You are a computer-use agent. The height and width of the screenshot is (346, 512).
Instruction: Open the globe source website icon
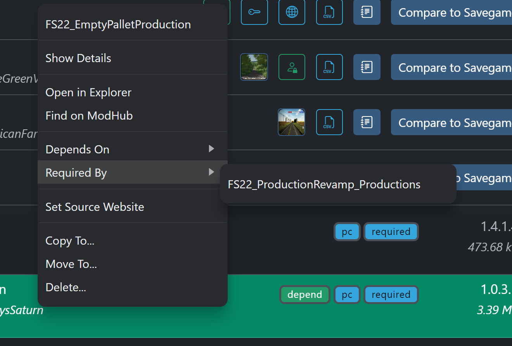click(292, 12)
